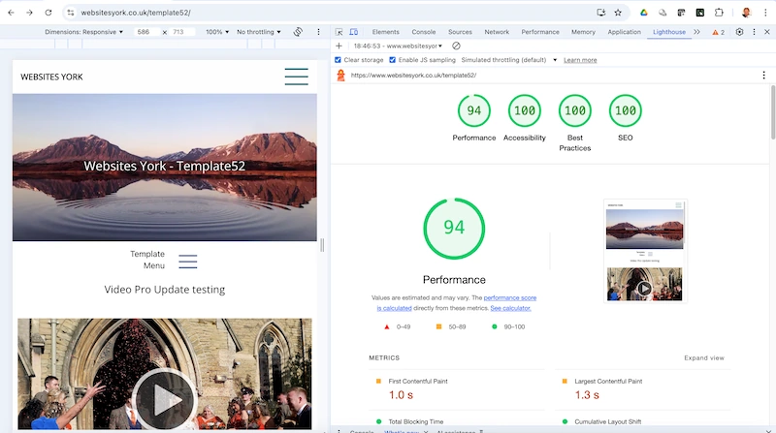Open the site header hamburger menu
The width and height of the screenshot is (776, 433).
click(x=297, y=77)
